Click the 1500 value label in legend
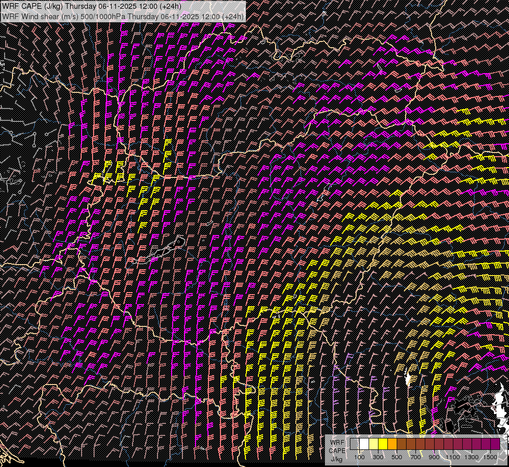This screenshot has height=467, width=509. [490, 457]
